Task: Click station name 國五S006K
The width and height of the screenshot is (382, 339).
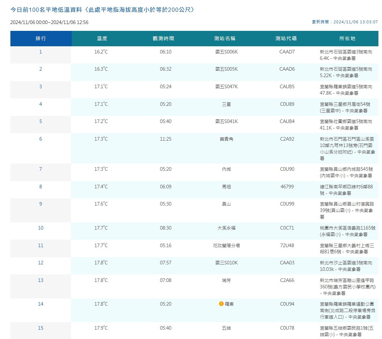Action: (227, 52)
